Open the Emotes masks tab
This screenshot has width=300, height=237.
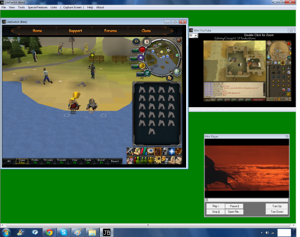165,160
